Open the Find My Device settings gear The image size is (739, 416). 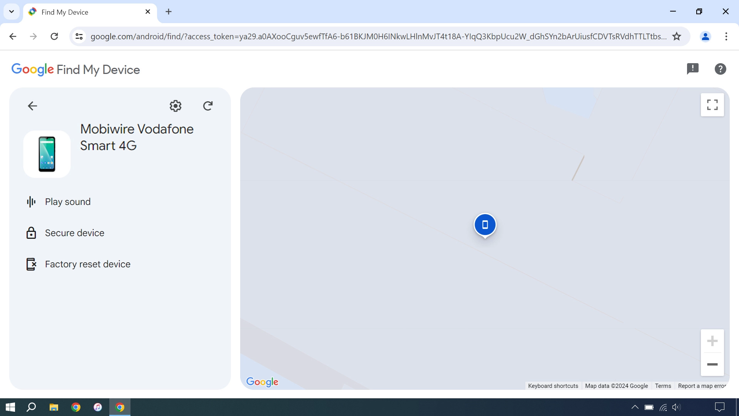pos(175,106)
